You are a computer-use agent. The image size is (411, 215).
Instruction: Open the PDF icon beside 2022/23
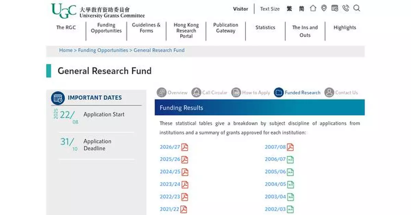click(x=185, y=197)
